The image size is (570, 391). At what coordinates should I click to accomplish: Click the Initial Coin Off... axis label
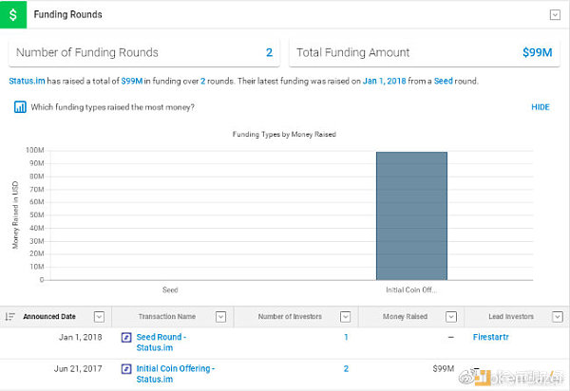(411, 290)
